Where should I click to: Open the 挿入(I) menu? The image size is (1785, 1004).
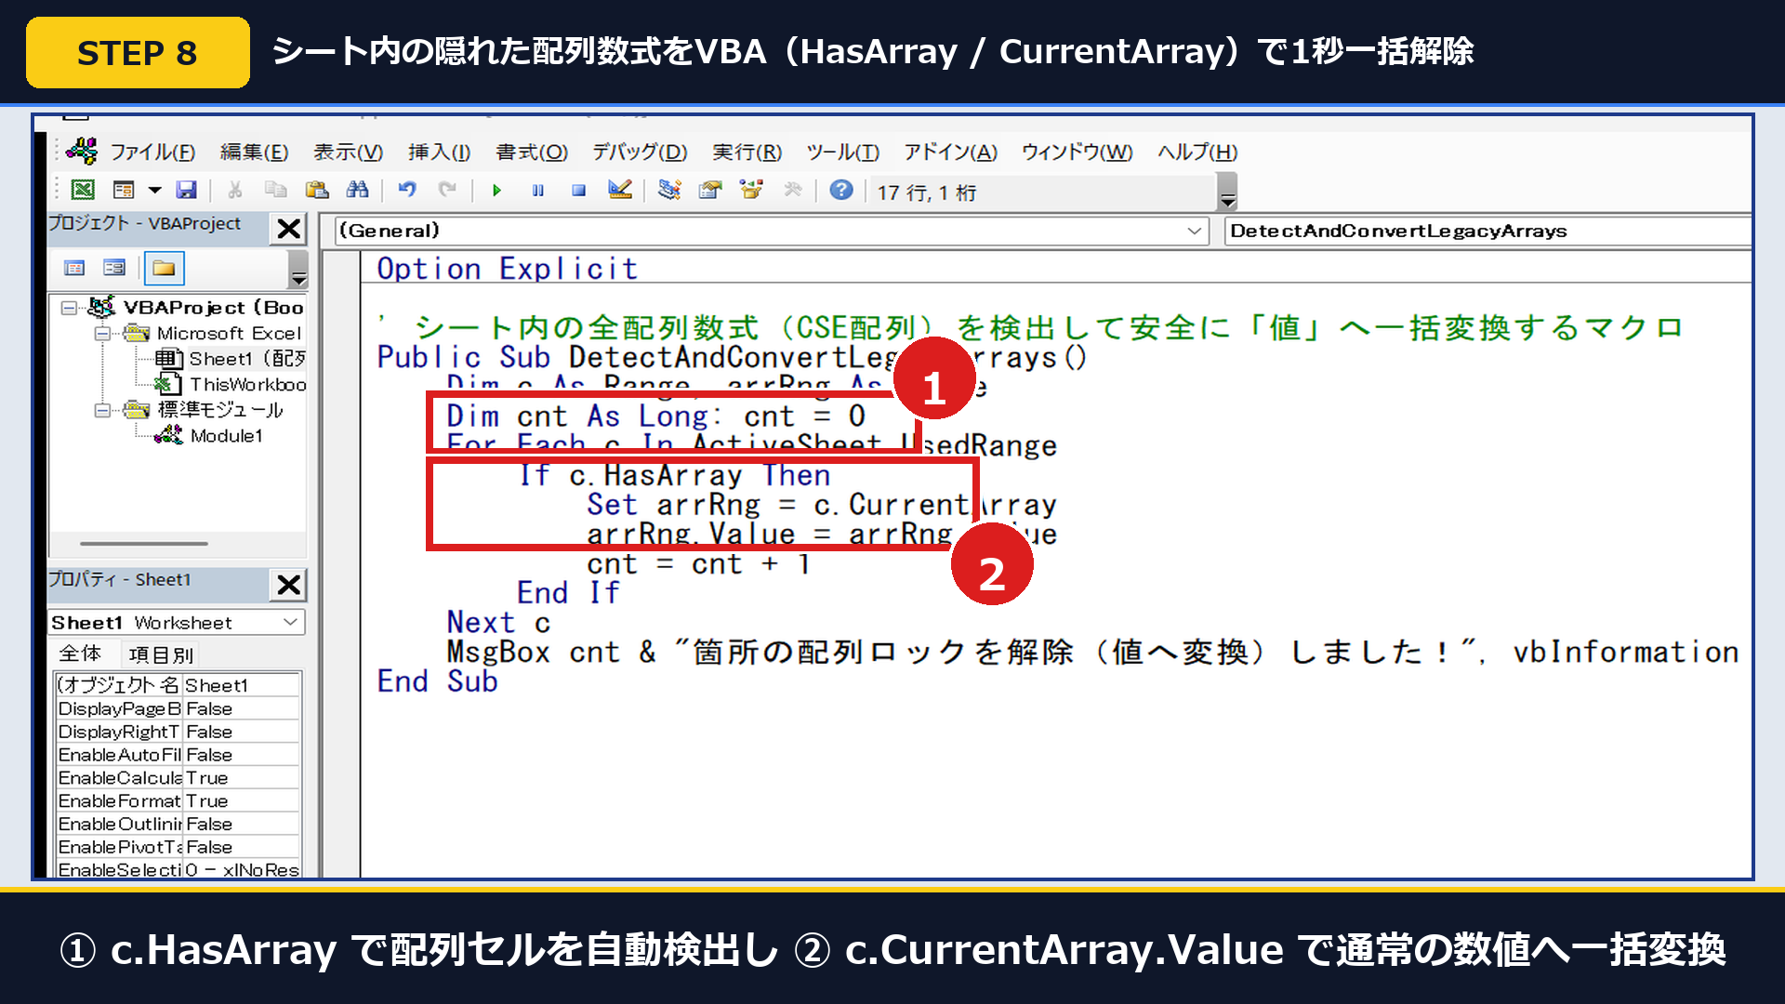point(439,152)
